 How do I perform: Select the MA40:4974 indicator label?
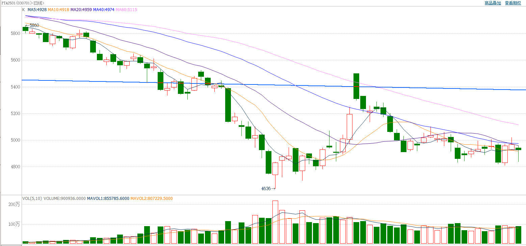point(104,10)
